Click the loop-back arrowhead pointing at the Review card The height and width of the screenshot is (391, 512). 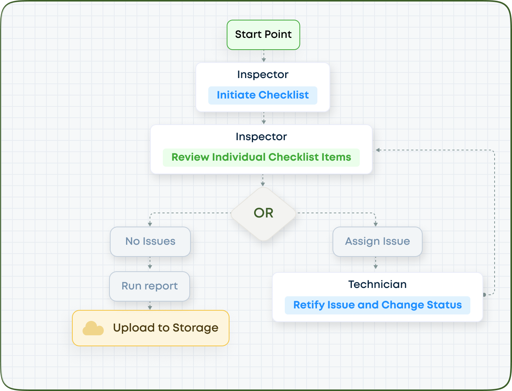[378, 150]
